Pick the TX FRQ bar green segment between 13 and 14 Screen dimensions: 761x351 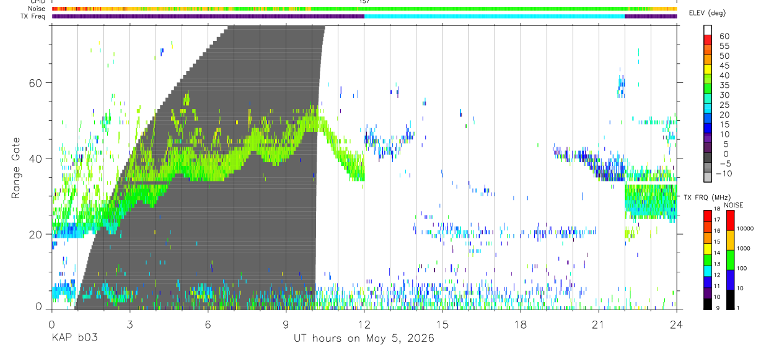[x=708, y=259]
